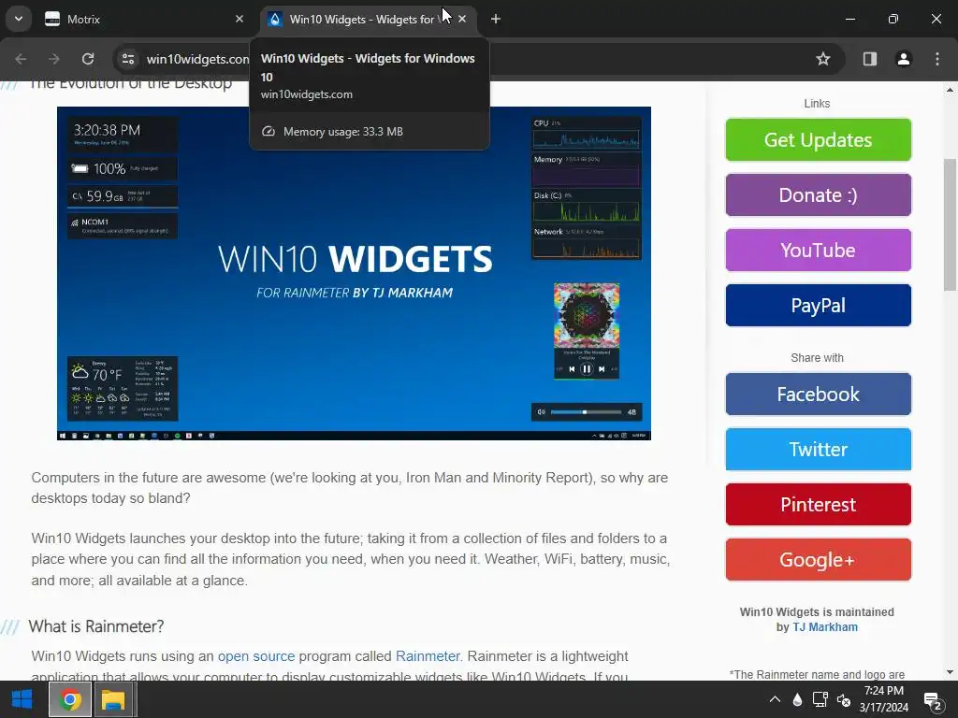This screenshot has width=958, height=718.
Task: Select the Win10 Widgets tab
Action: [x=369, y=19]
